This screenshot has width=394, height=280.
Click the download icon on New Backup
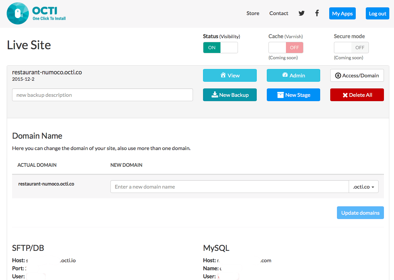tap(214, 95)
